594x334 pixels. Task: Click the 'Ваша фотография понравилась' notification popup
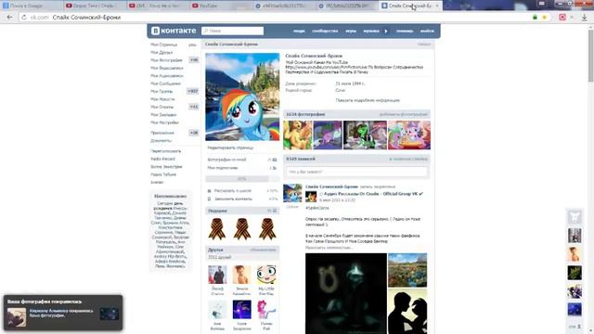pos(63,313)
